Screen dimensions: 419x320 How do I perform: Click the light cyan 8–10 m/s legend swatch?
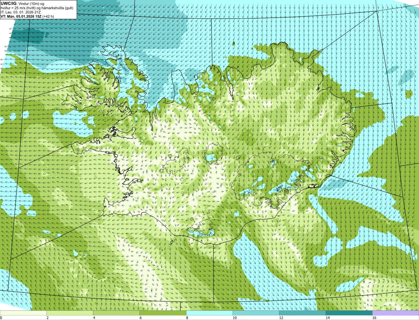click(x=209, y=313)
